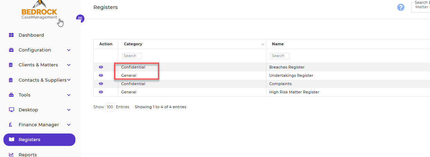
Task: Open the Registers sidebar item
Action: pyautogui.click(x=39, y=140)
